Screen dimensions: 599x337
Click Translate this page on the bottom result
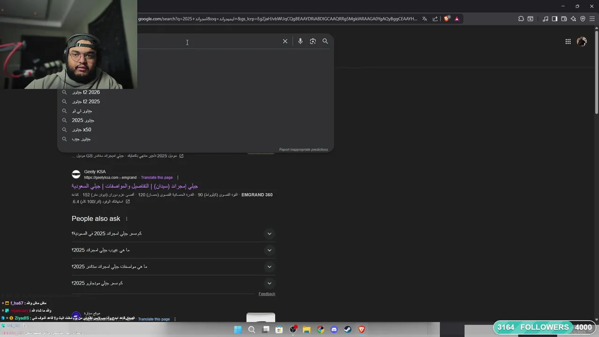[x=154, y=319]
